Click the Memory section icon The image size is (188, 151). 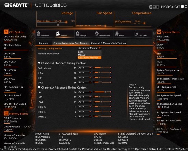click(58, 34)
